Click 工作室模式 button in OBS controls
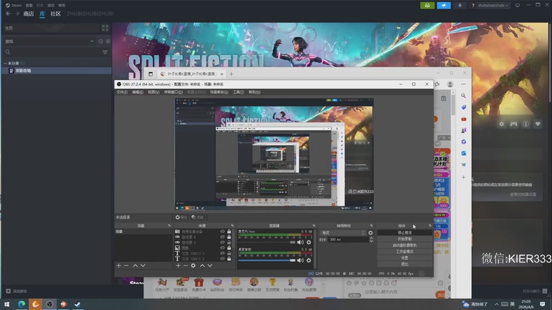Image resolution: width=552 pixels, height=310 pixels. (404, 251)
